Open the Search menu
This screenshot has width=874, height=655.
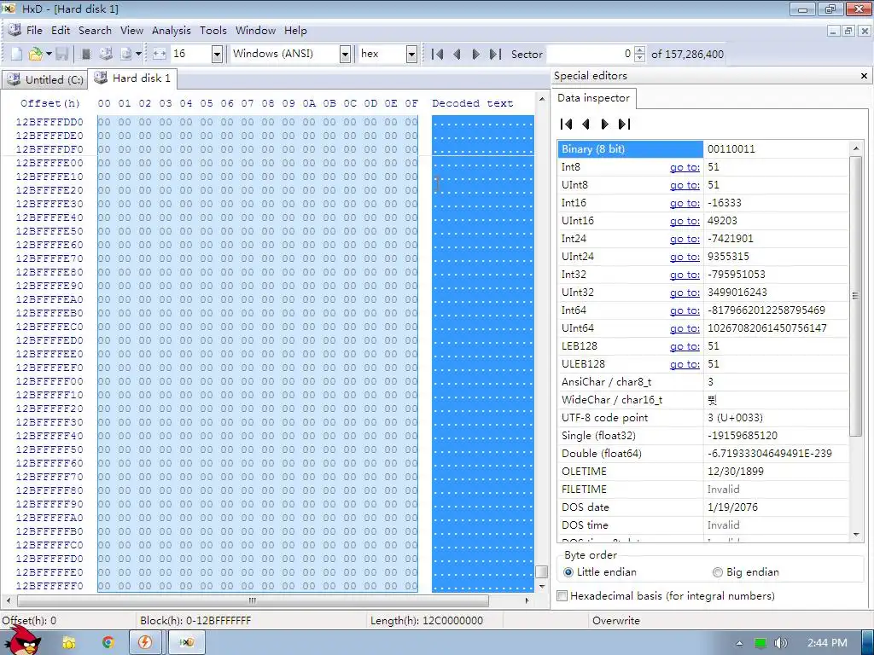[95, 31]
